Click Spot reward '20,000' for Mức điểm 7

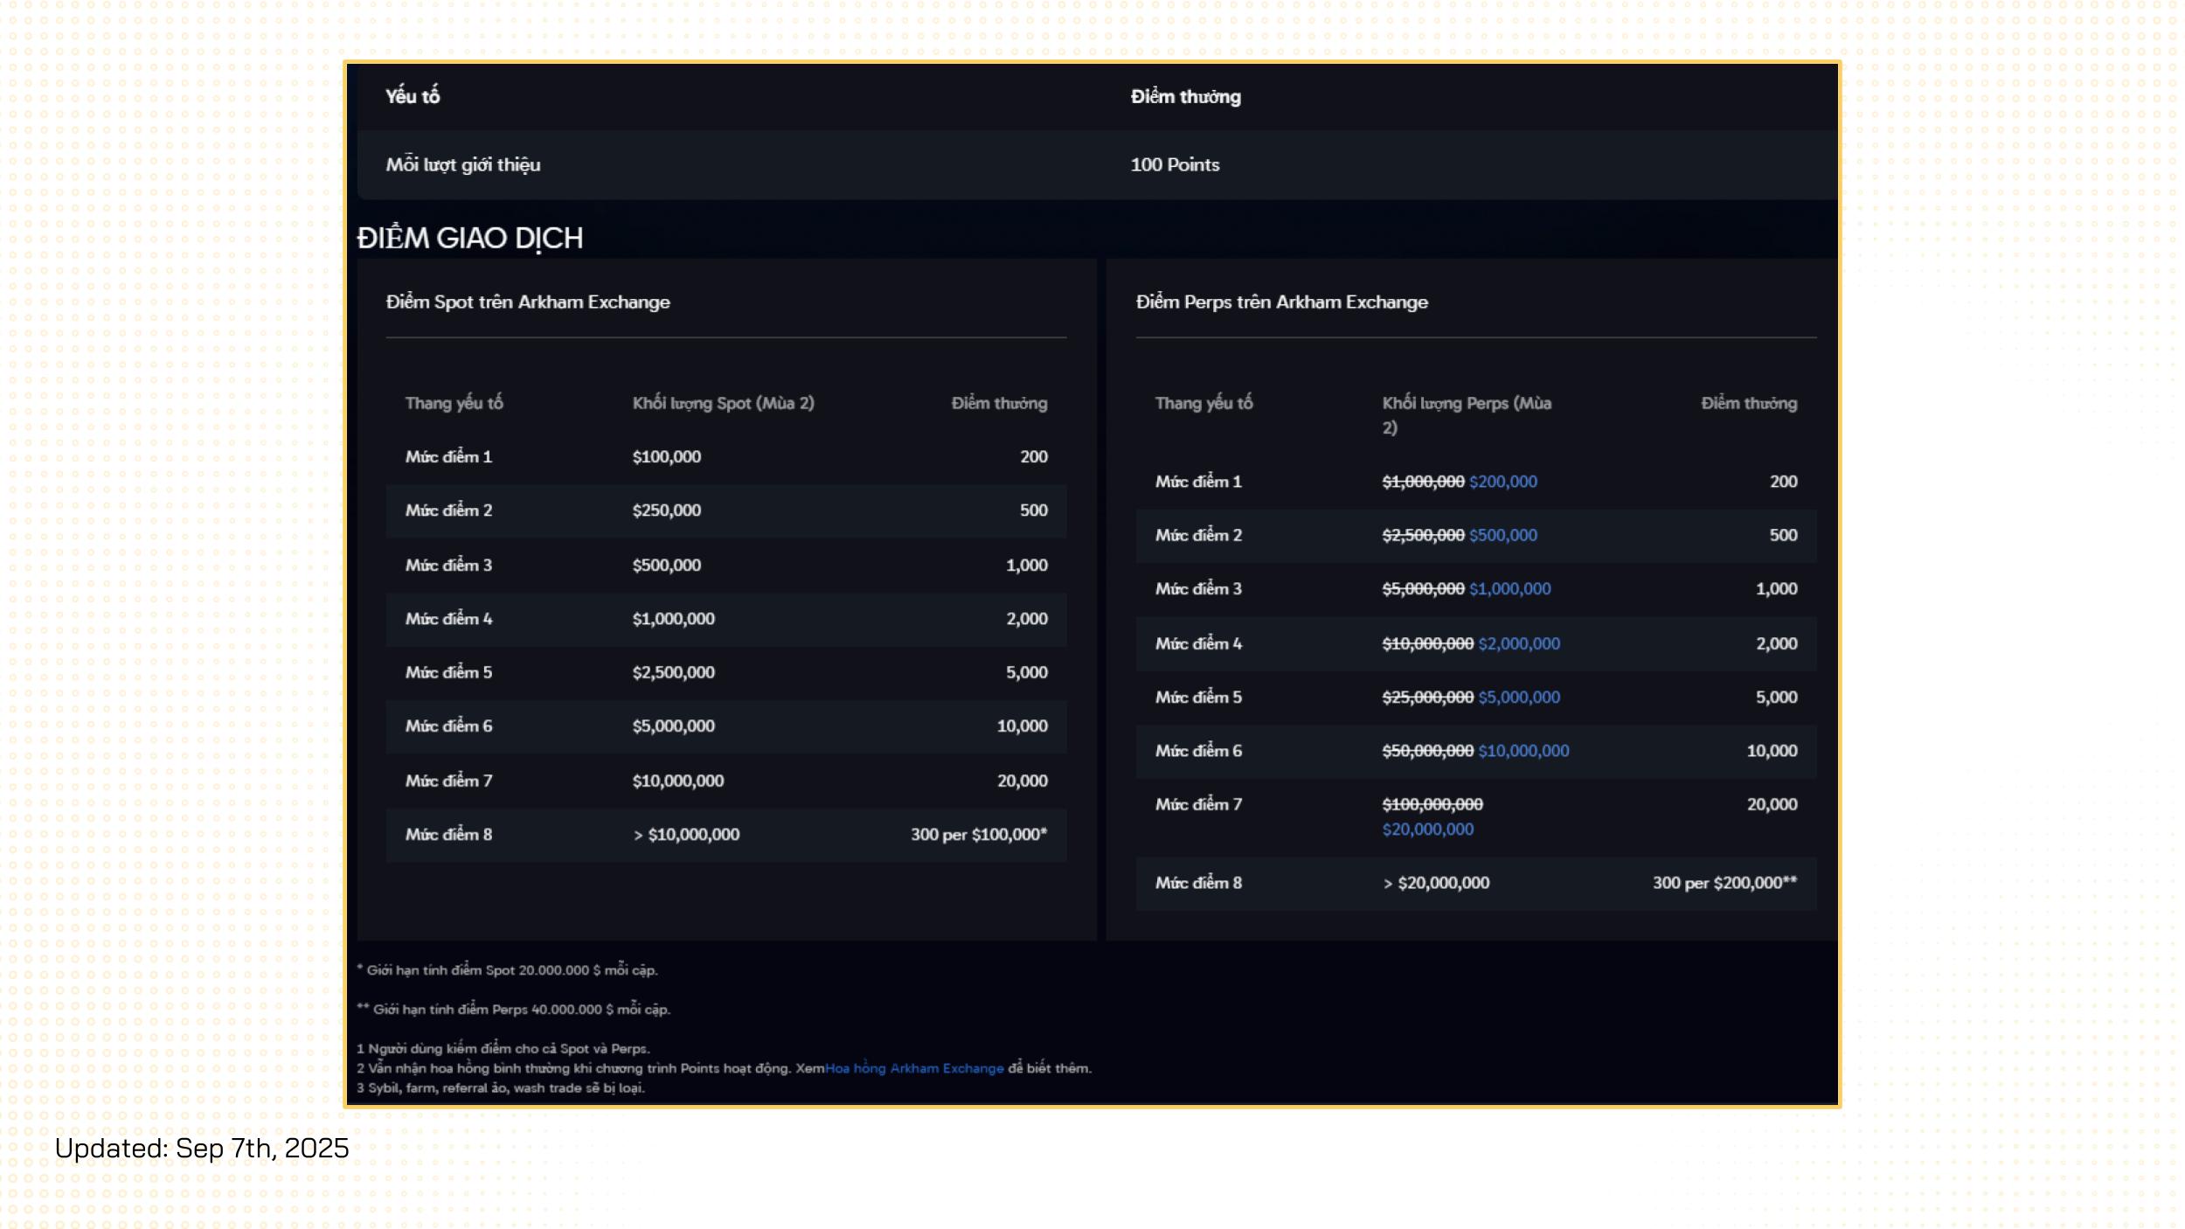point(1023,781)
